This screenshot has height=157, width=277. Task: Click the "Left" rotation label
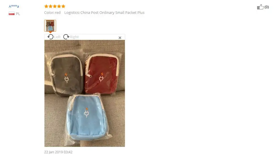tap(57, 37)
